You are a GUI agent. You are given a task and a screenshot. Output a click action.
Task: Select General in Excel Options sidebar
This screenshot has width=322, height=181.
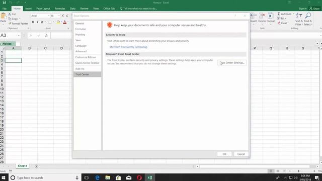pyautogui.click(x=87, y=24)
